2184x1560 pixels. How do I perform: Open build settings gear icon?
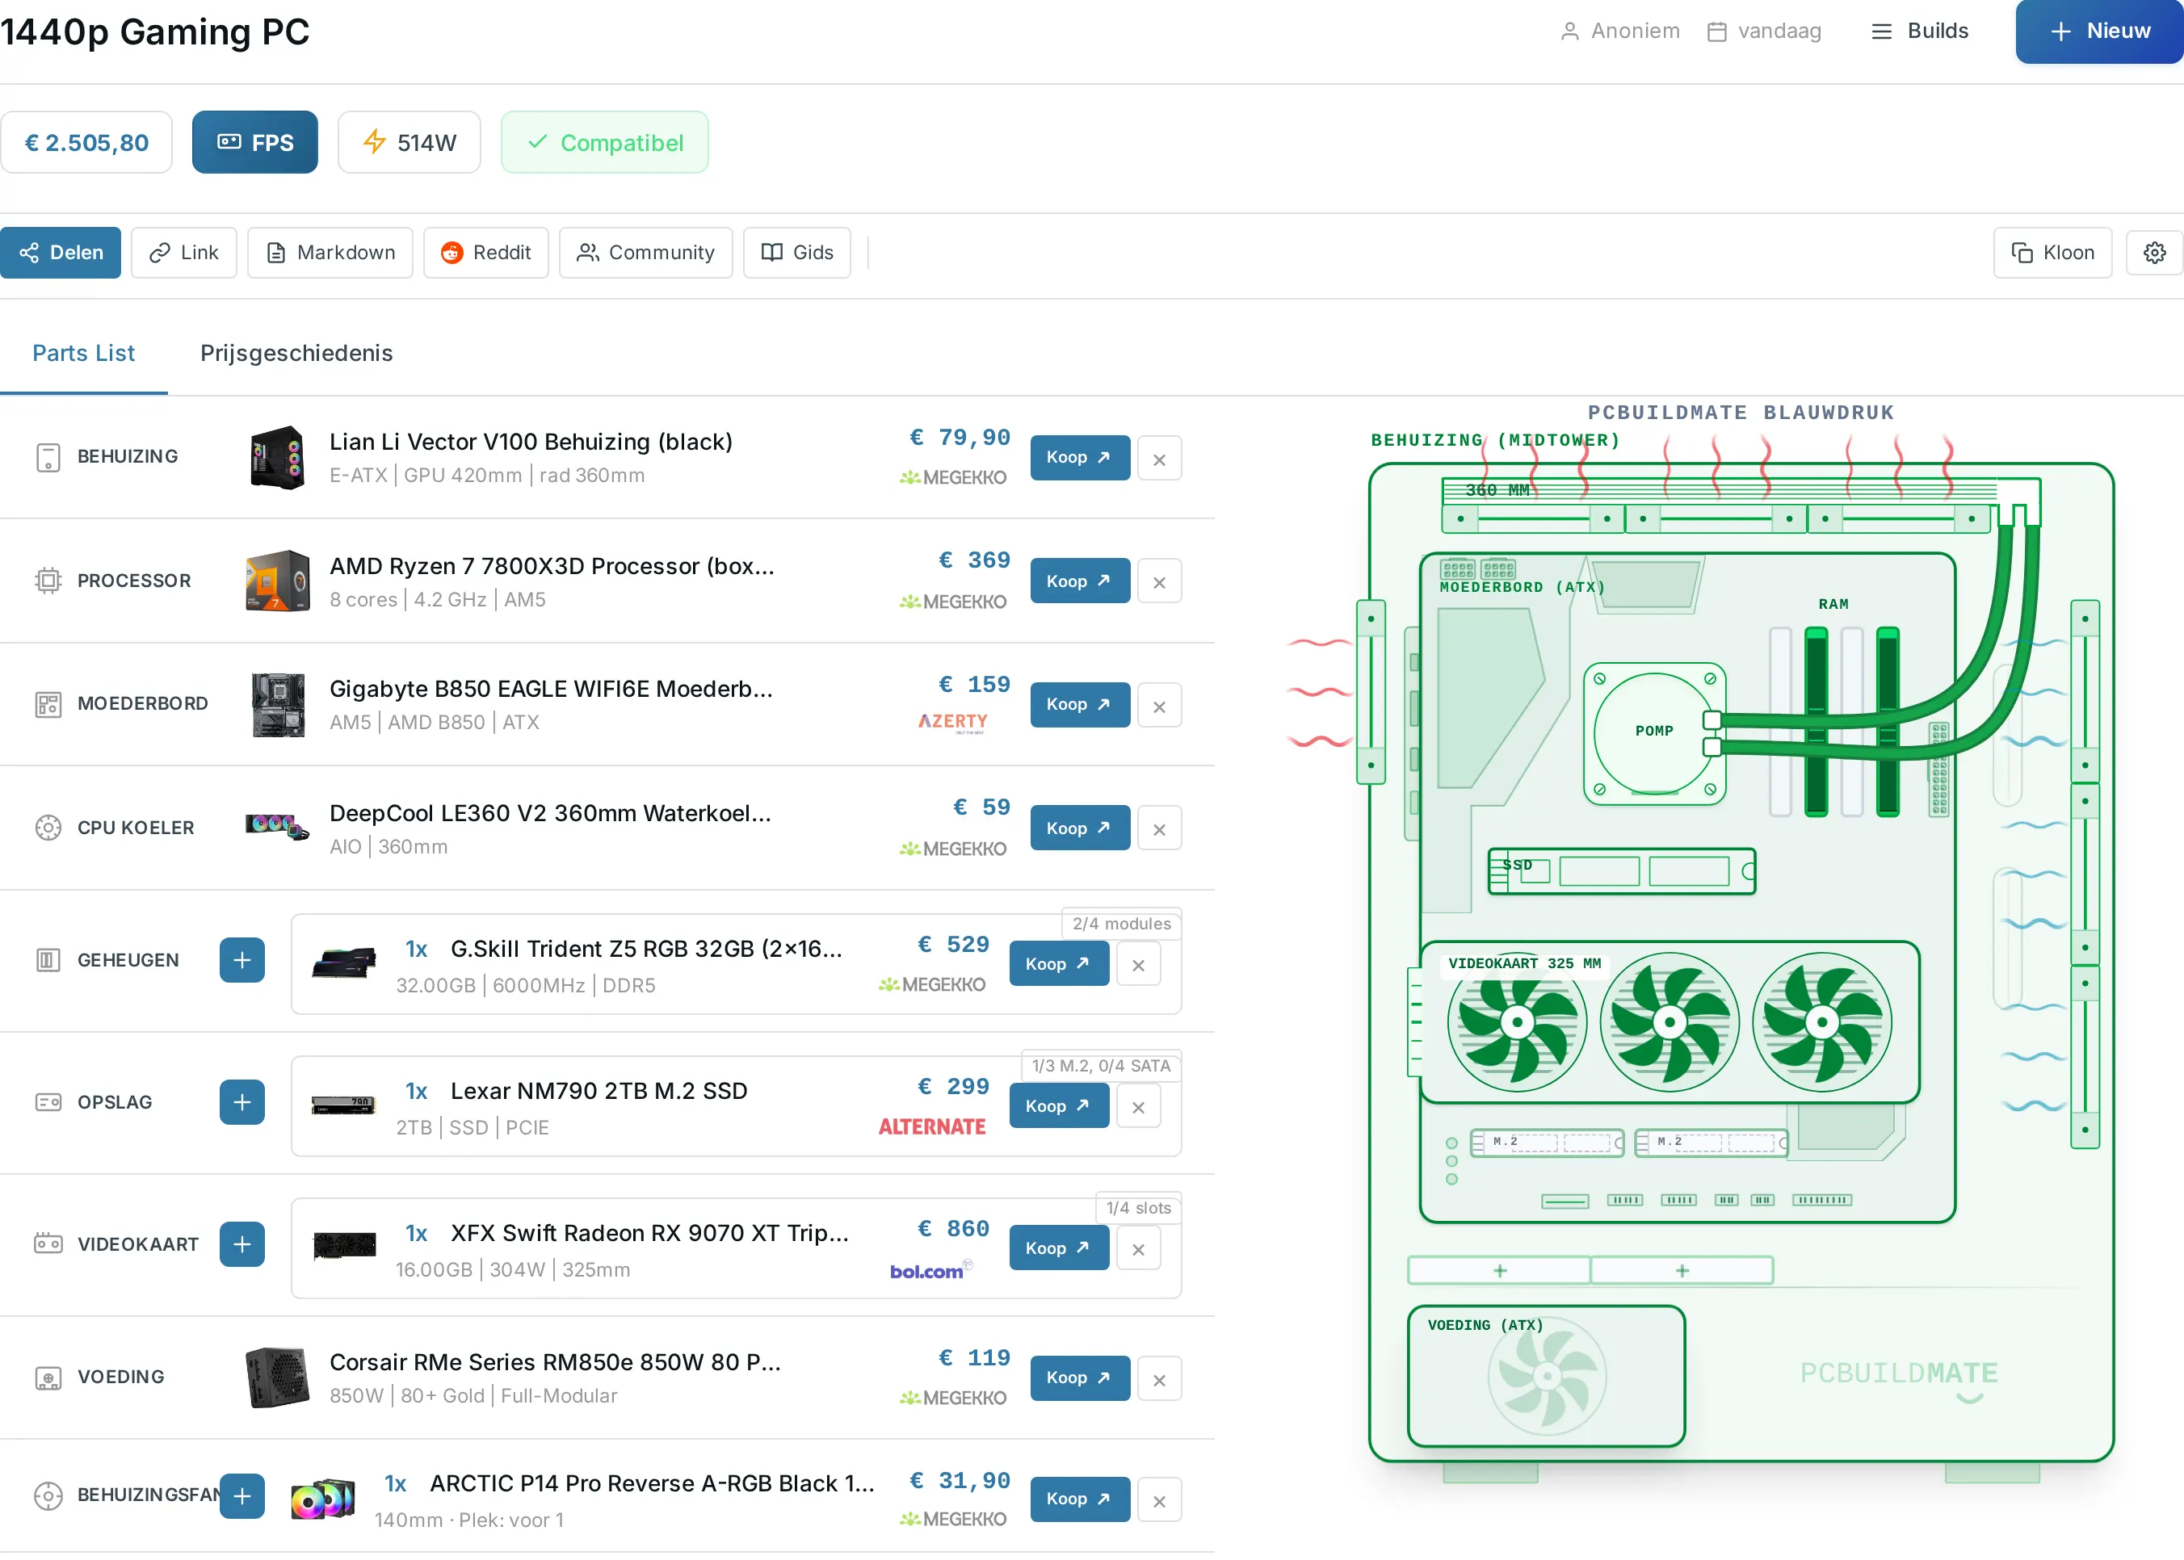(2154, 253)
